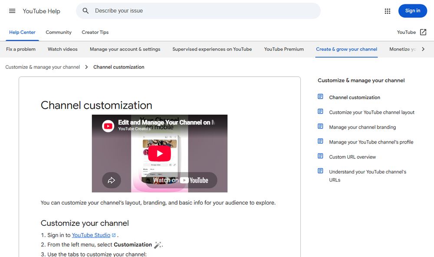Open the Fix a problem category
This screenshot has height=257, width=434.
coord(21,49)
